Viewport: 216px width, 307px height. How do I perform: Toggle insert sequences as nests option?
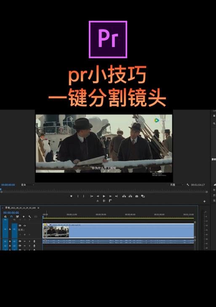click(5, 216)
